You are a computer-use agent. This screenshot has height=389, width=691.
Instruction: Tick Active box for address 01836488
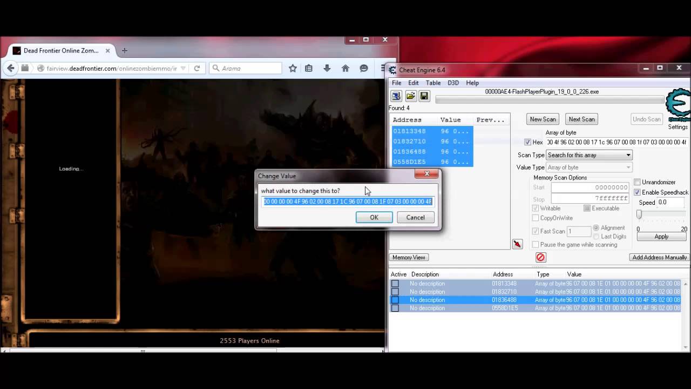pos(395,300)
